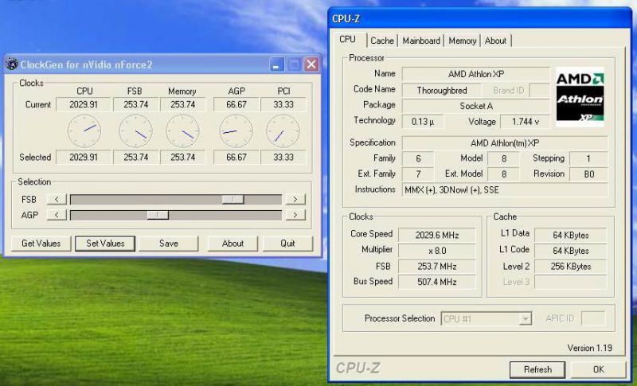This screenshot has width=637, height=386.
Task: Click Set Values button
Action: 105,244
